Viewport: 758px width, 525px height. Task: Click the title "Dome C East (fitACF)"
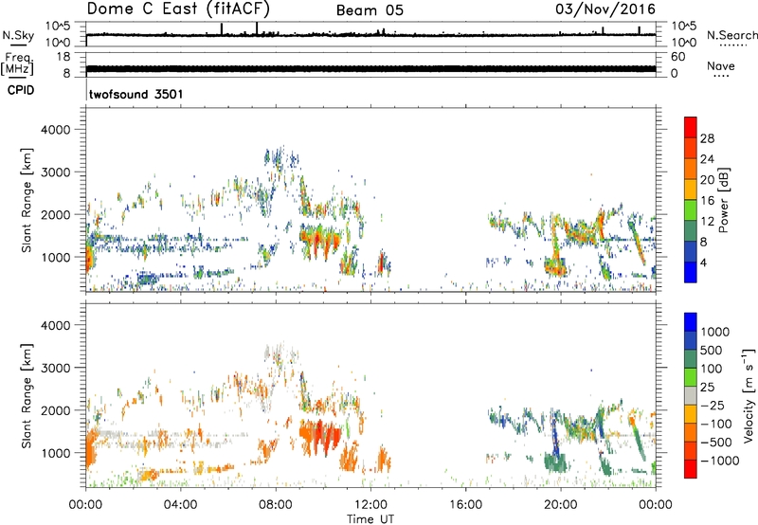pyautogui.click(x=178, y=9)
